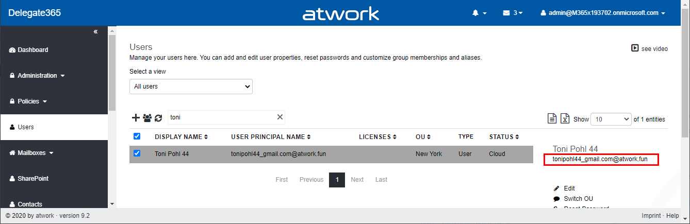The image size is (690, 224).
Task: Uncheck the Toni Pohl 44 row checkbox
Action: (x=137, y=153)
